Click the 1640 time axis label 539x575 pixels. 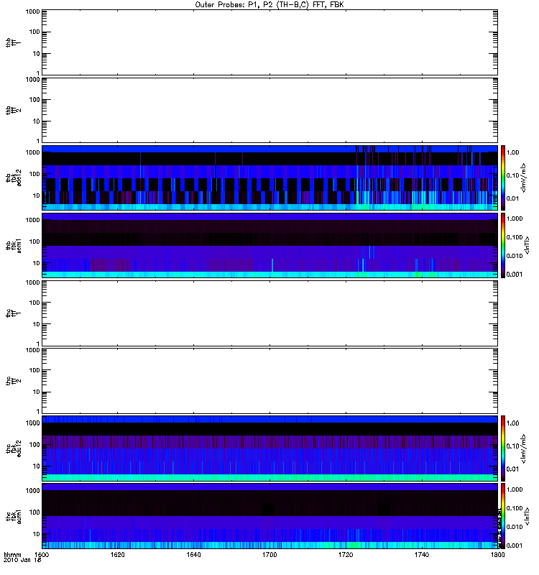pos(193,554)
